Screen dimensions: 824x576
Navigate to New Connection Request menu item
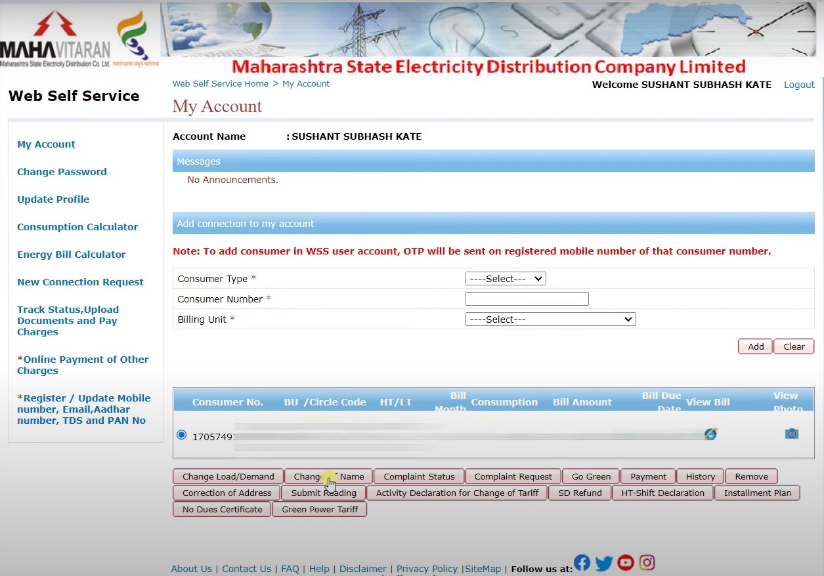coord(80,281)
